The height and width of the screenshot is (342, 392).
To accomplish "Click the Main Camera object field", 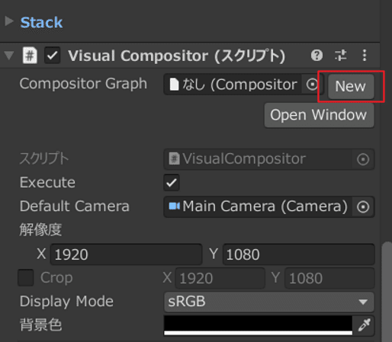I will (258, 206).
